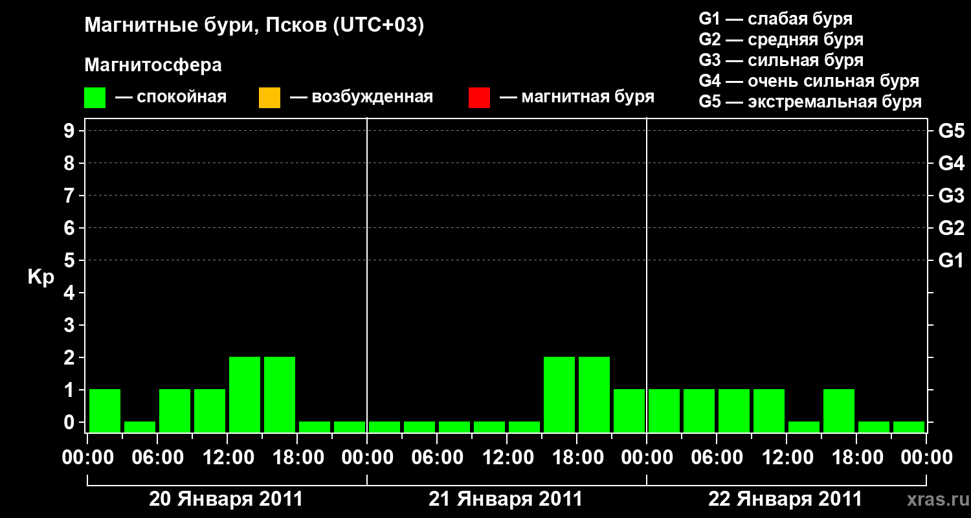Click the G5 label on the right axis

pyautogui.click(x=951, y=131)
